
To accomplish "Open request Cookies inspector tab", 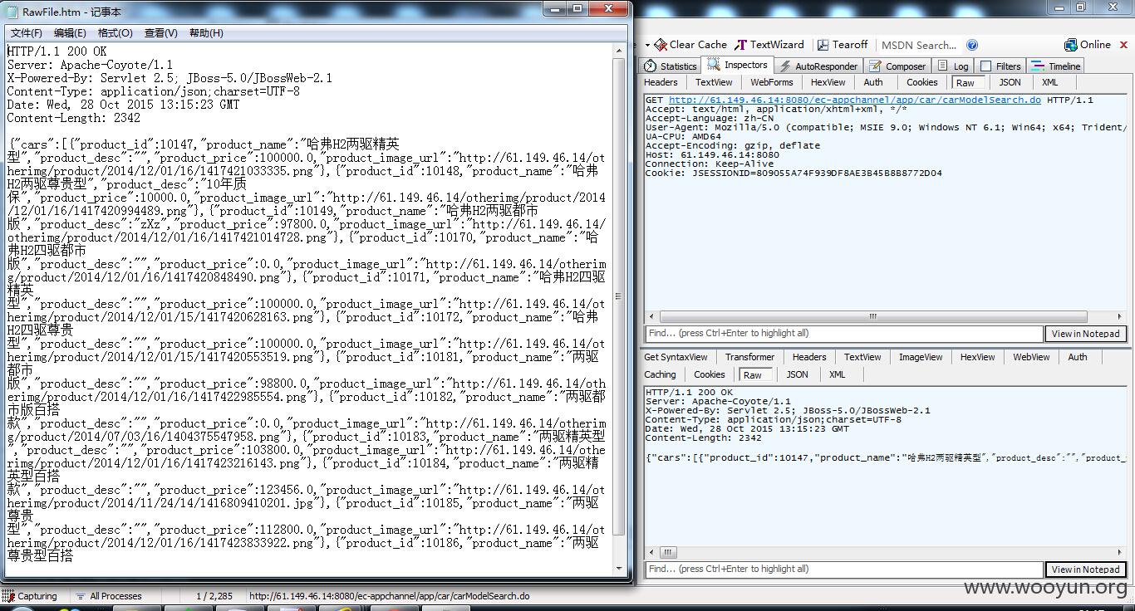I will (x=921, y=82).
